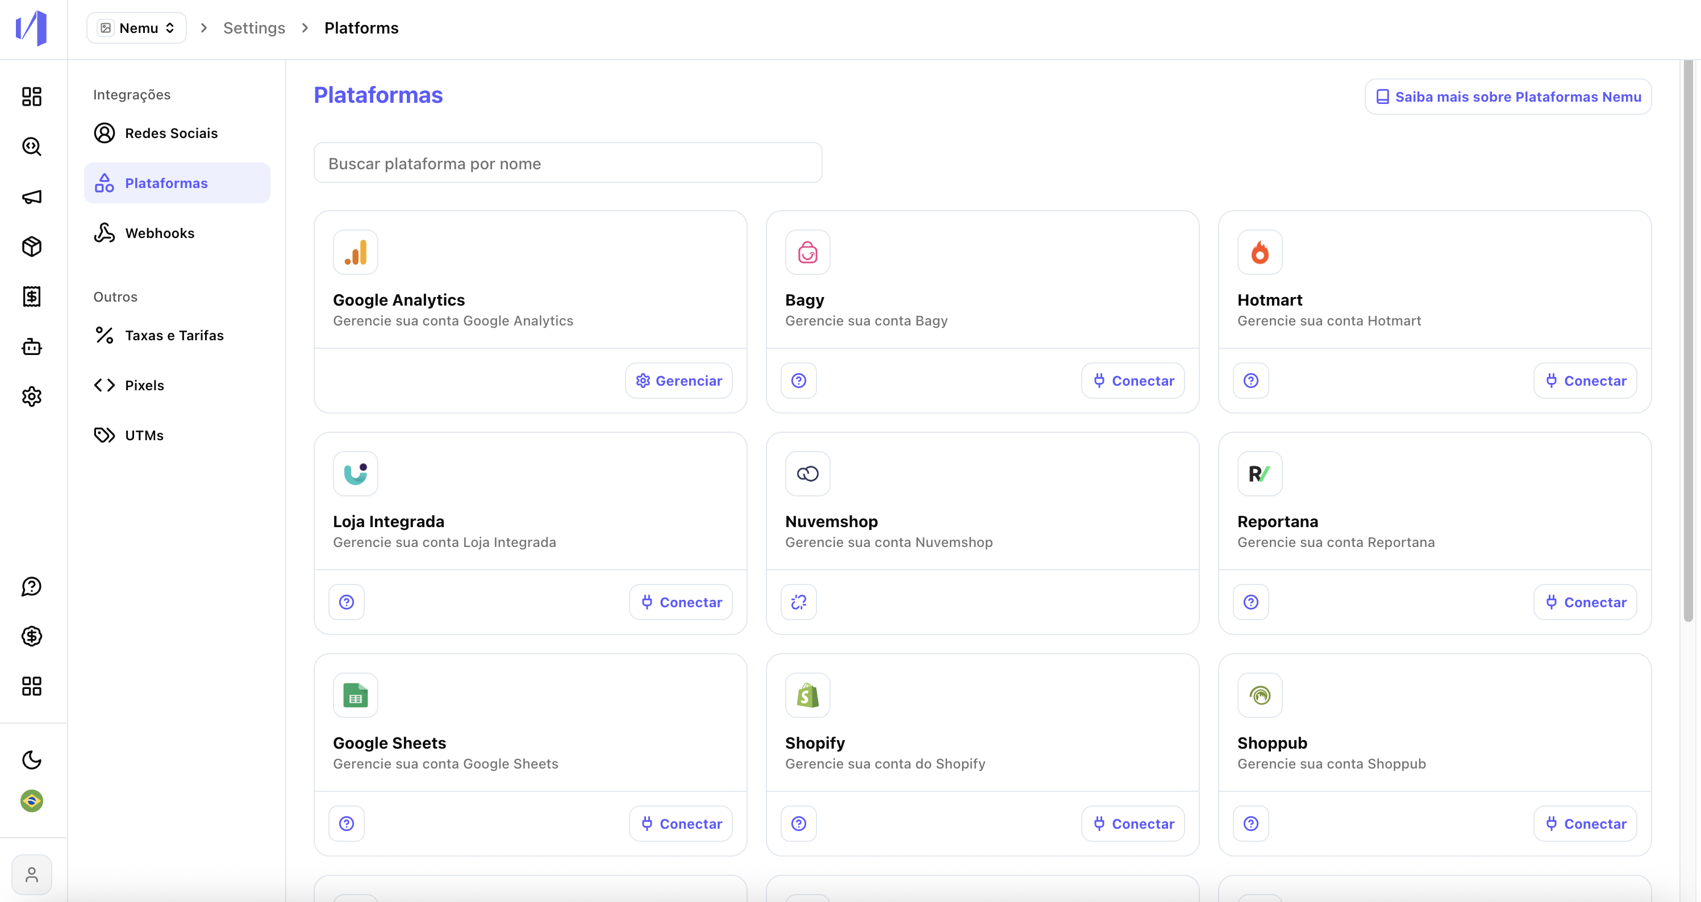Click Gerenciar for Google Analytics

(x=679, y=381)
